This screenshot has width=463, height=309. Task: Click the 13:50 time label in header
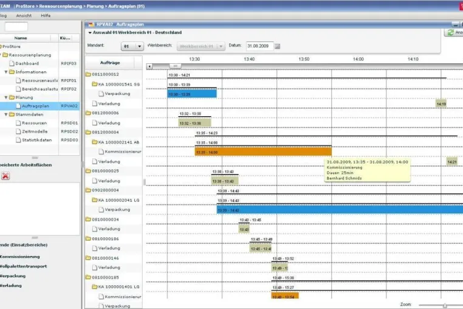(x=304, y=59)
